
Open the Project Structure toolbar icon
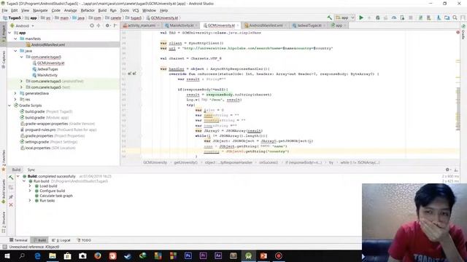[x=447, y=17]
